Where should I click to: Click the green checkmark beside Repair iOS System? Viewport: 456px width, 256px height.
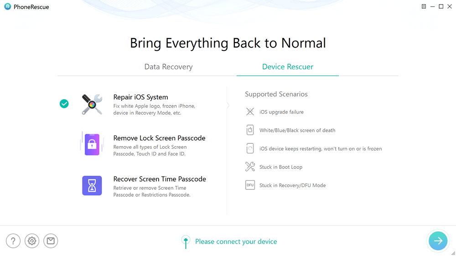tap(64, 104)
